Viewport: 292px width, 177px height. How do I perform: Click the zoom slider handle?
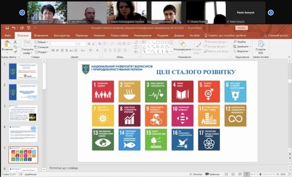pyautogui.click(x=260, y=174)
